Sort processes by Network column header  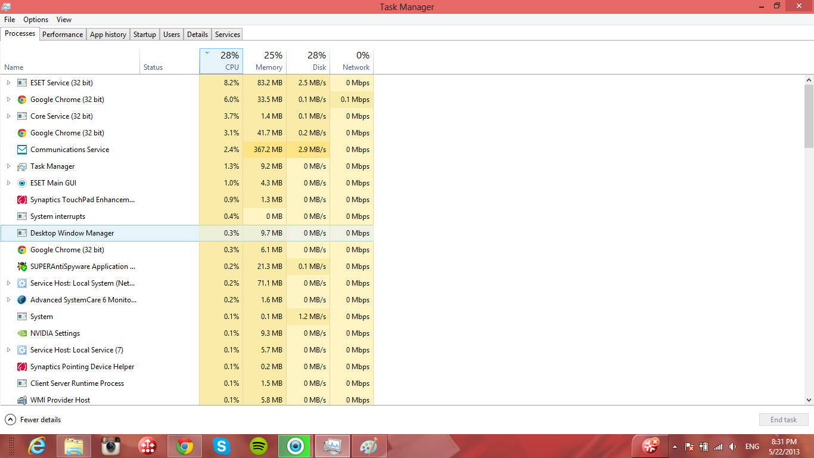(352, 61)
